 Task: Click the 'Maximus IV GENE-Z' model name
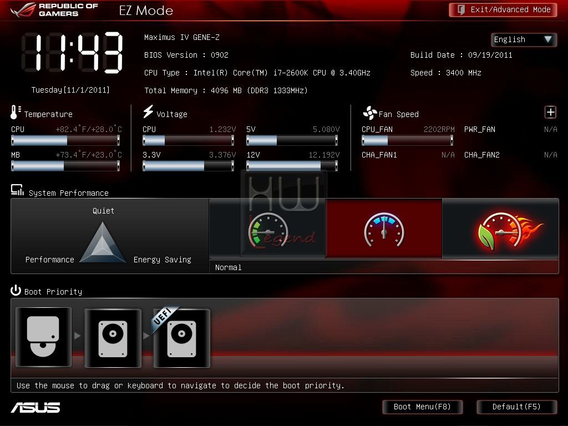pos(181,37)
